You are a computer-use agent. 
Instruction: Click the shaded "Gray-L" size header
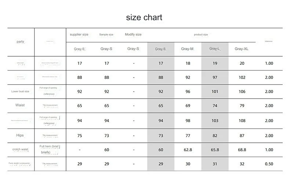pyautogui.click(x=215, y=49)
